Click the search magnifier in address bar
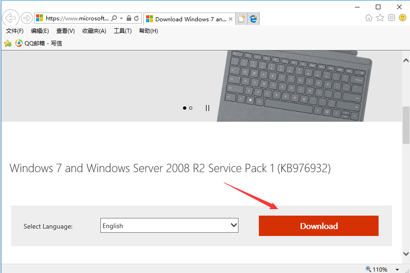The width and height of the screenshot is (410, 273). tap(114, 19)
